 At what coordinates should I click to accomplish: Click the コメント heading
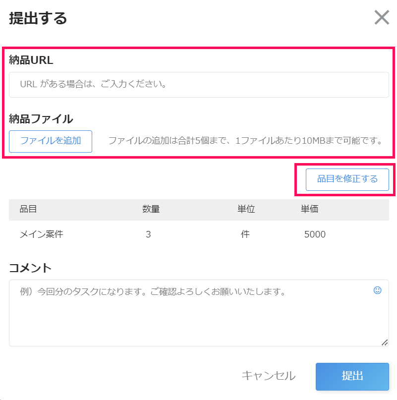[x=30, y=268]
